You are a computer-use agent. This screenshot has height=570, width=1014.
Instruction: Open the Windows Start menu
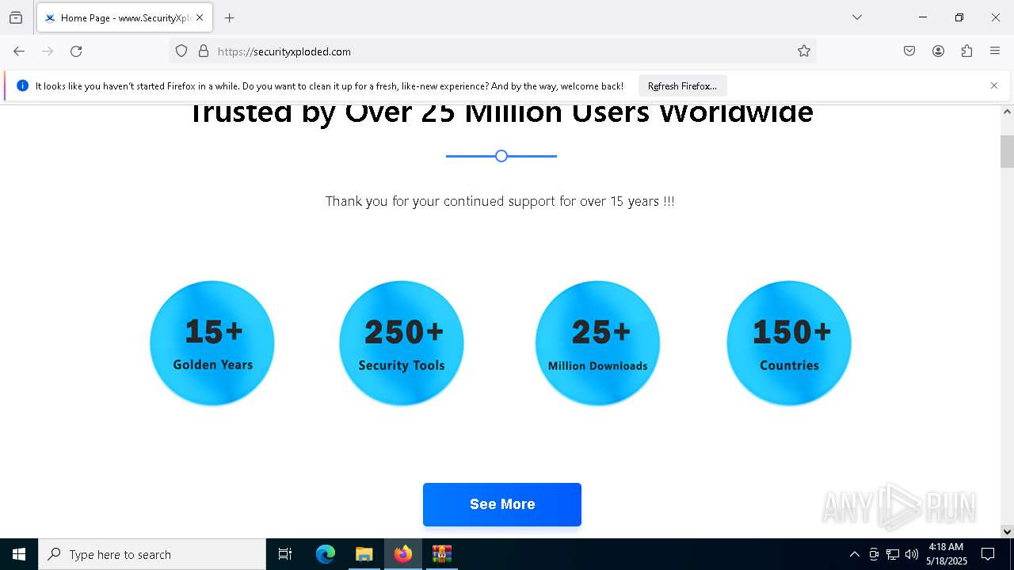(x=19, y=554)
